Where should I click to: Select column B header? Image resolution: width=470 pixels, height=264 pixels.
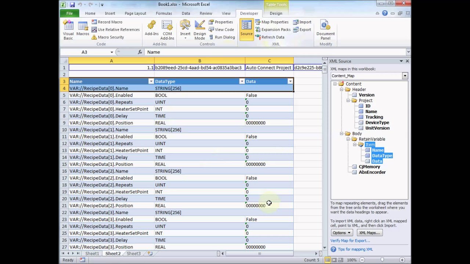(199, 61)
